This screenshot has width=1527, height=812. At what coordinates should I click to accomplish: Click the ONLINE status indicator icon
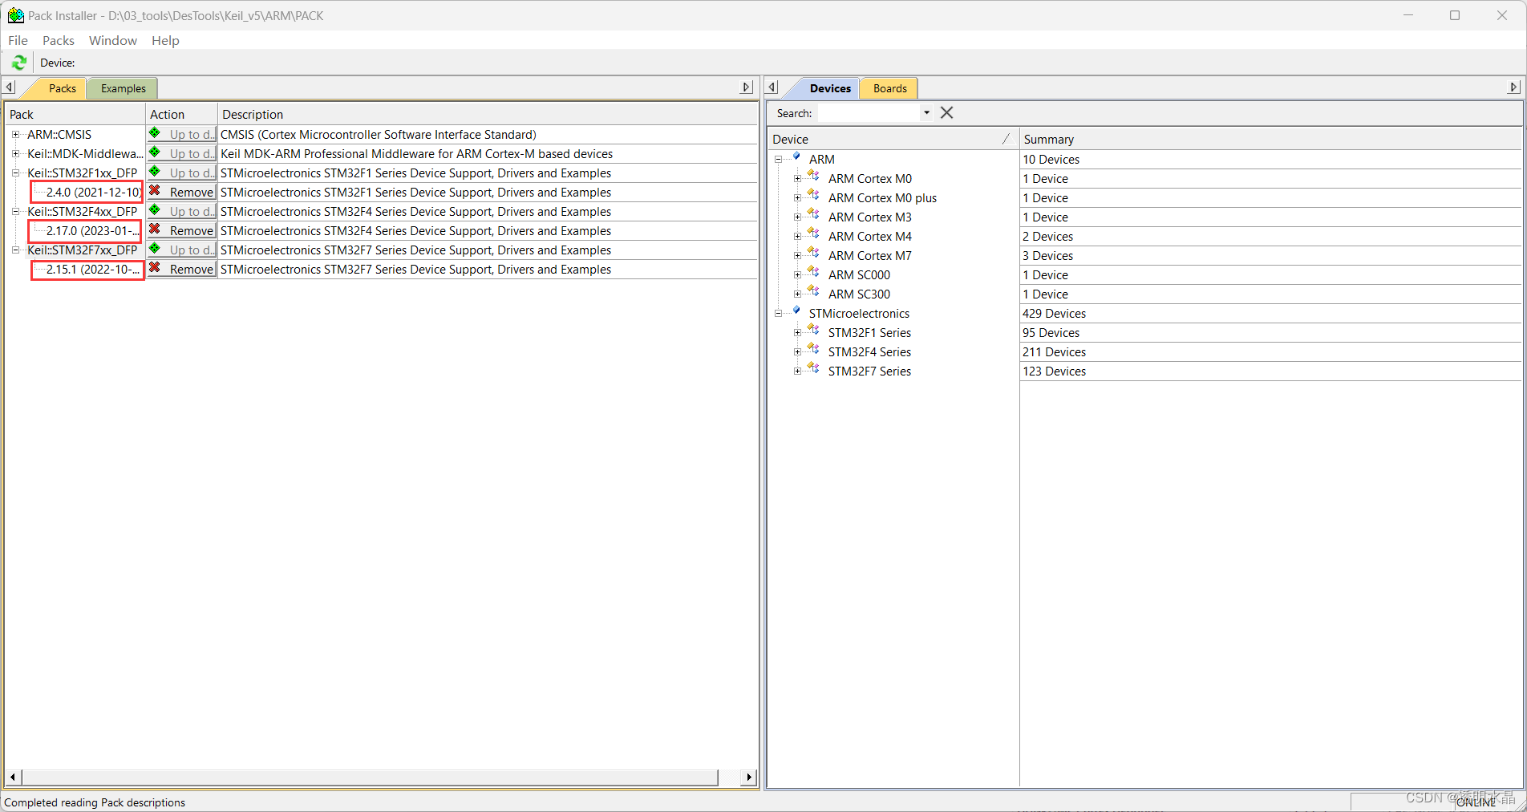pos(1476,802)
